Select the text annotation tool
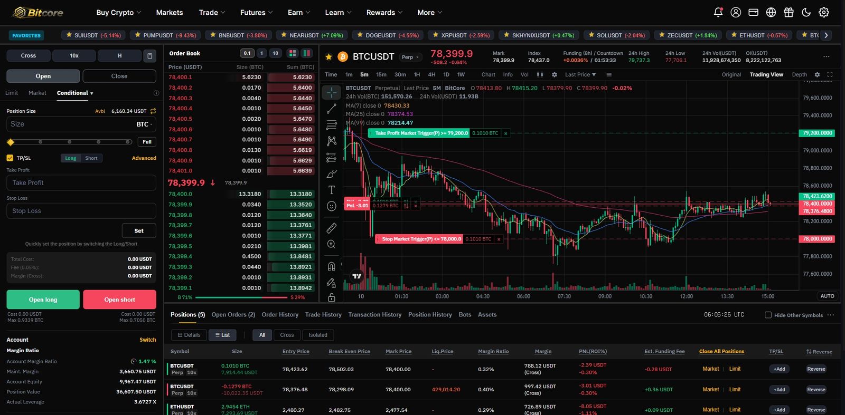The height and width of the screenshot is (415, 845). pyautogui.click(x=332, y=190)
